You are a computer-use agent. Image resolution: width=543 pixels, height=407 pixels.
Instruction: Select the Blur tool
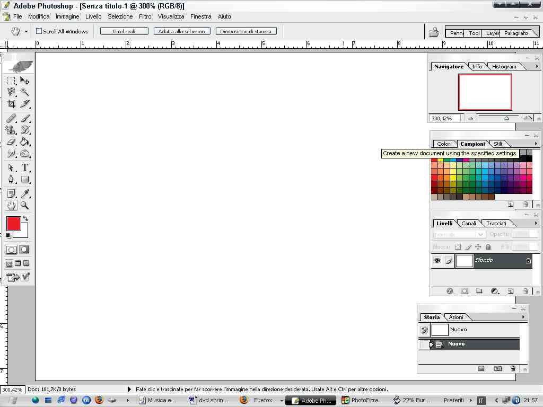pos(11,153)
